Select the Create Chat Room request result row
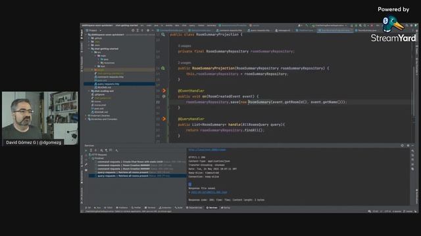Image resolution: width=421 pixels, height=236 pixels. point(137,162)
